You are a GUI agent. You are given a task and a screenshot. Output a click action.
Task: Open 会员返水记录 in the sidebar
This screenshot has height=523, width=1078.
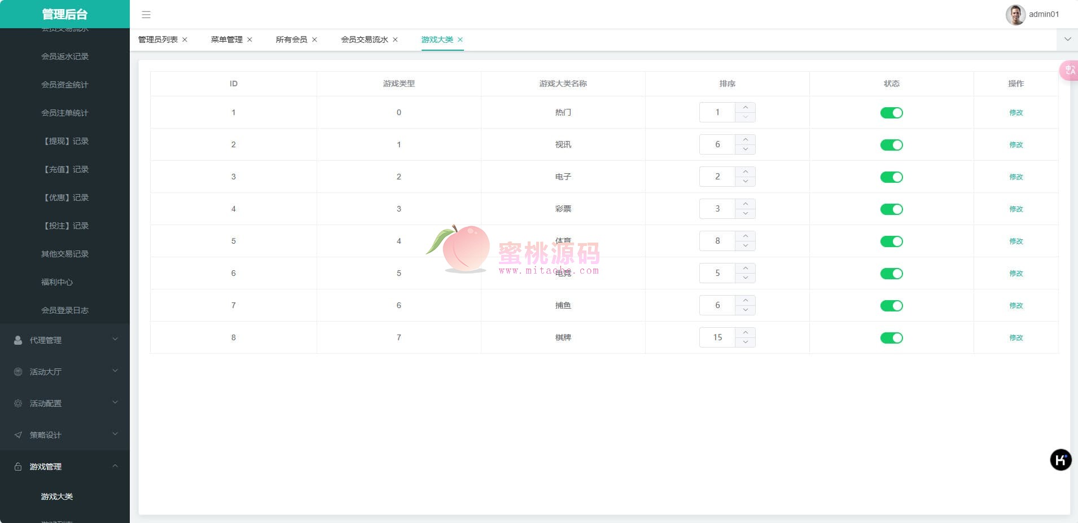pos(65,56)
